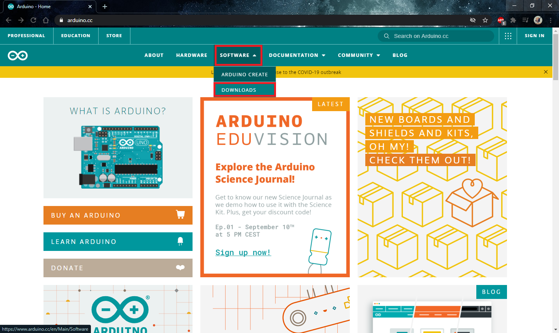
Task: Open a new browser tab
Action: click(x=105, y=7)
